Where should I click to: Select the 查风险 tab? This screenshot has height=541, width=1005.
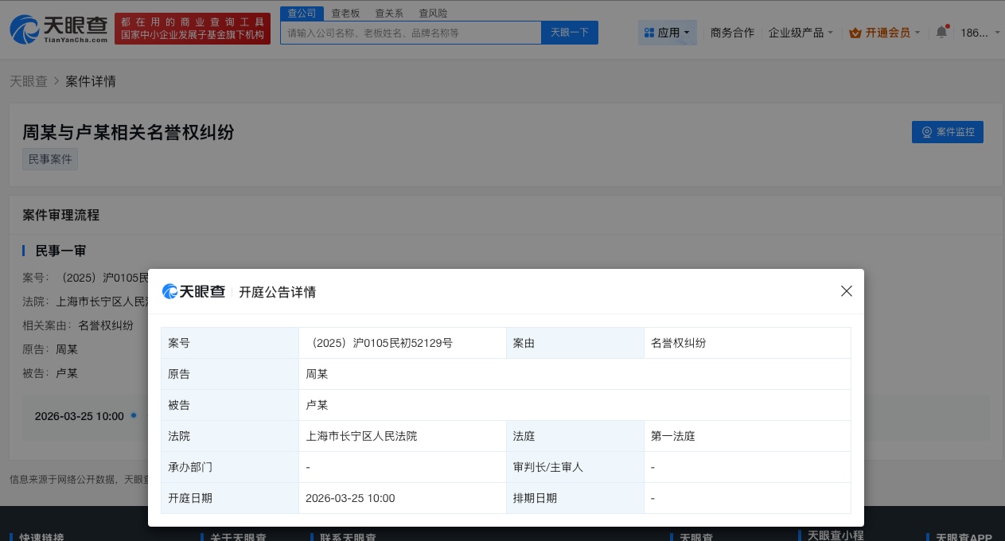pyautogui.click(x=433, y=14)
